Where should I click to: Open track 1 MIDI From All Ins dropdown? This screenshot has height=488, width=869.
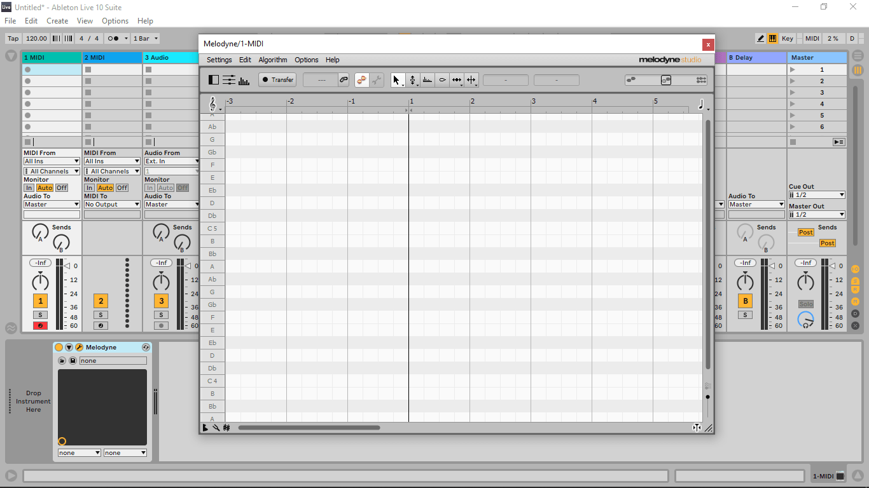52,161
